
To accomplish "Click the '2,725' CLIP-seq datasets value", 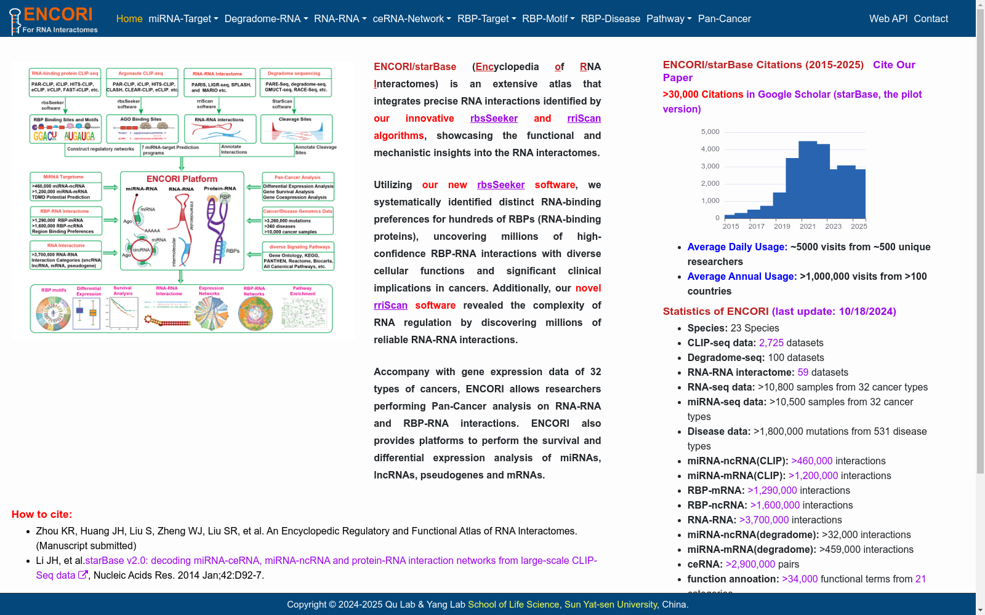I will (x=771, y=343).
